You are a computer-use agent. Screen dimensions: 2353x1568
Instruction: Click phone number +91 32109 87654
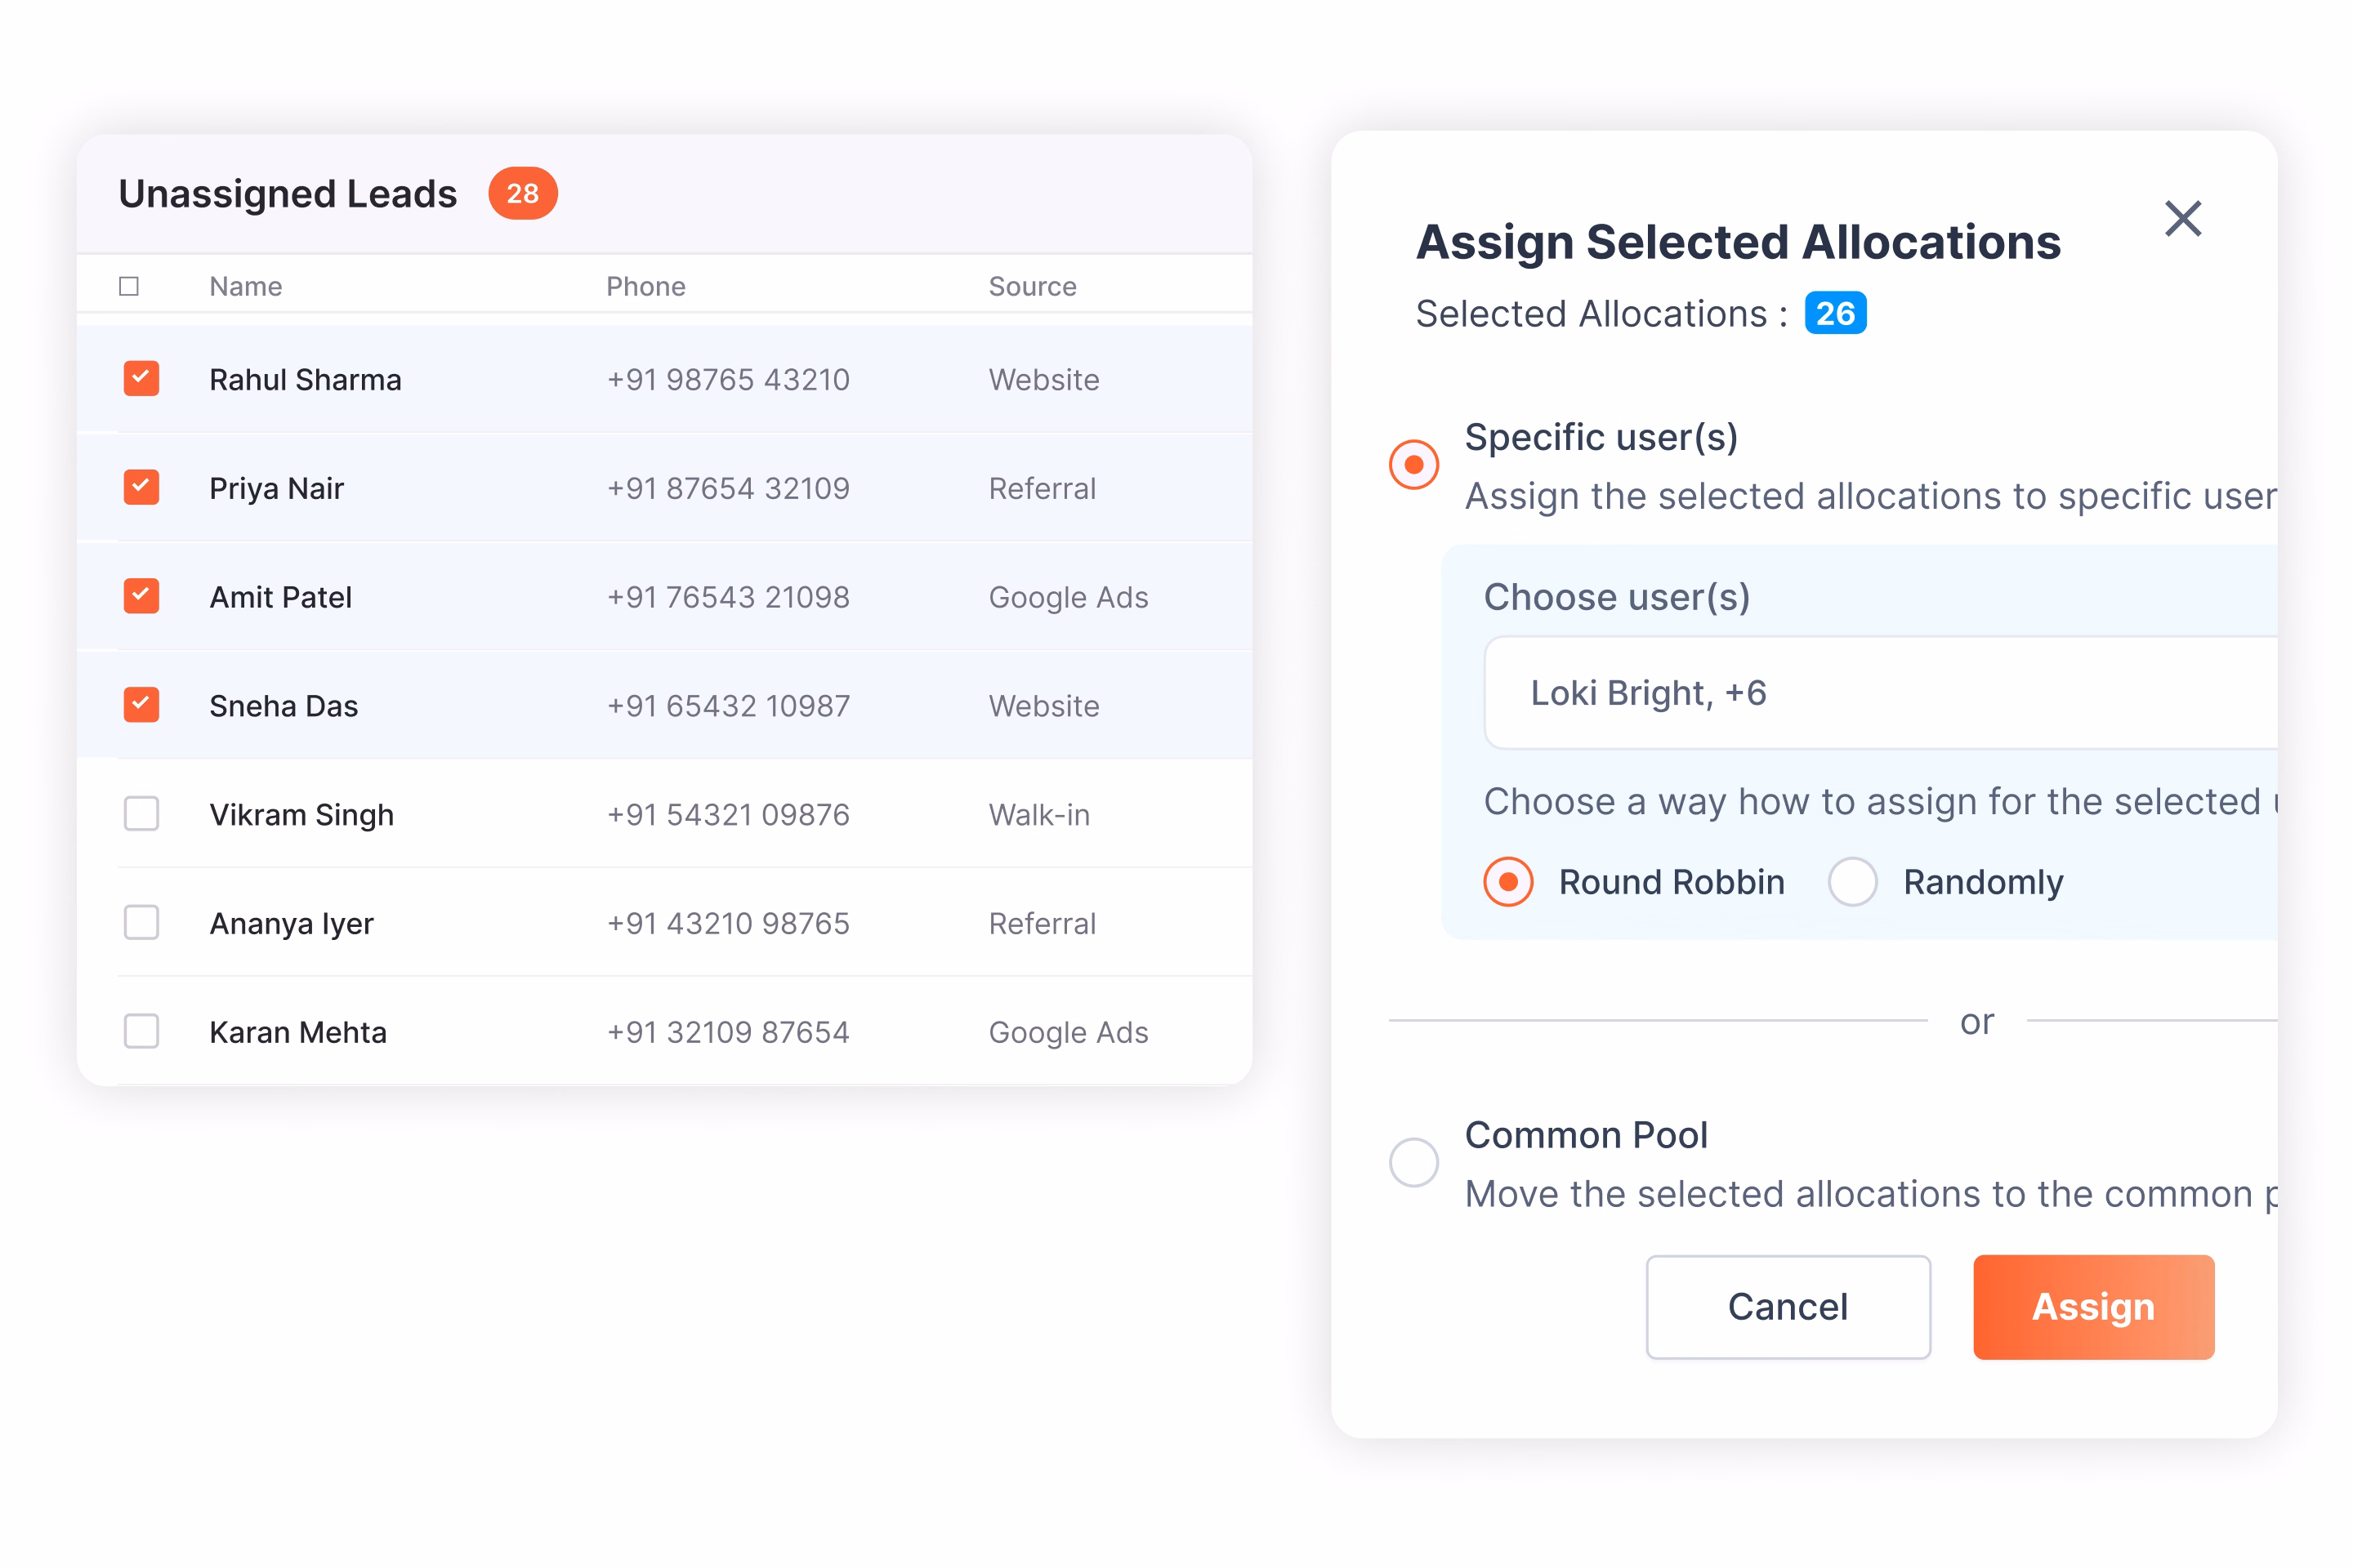coord(728,1033)
